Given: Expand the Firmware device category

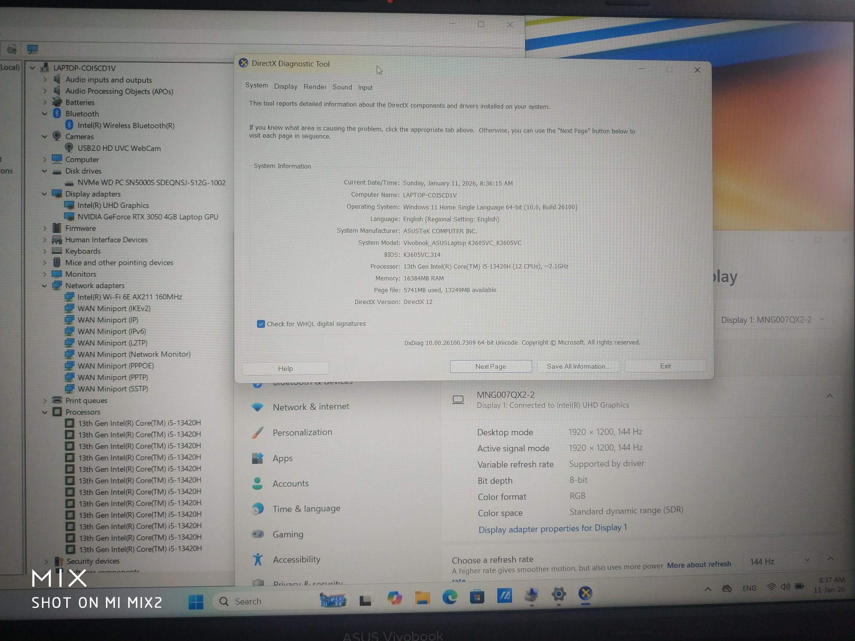Looking at the screenshot, I should 45,229.
